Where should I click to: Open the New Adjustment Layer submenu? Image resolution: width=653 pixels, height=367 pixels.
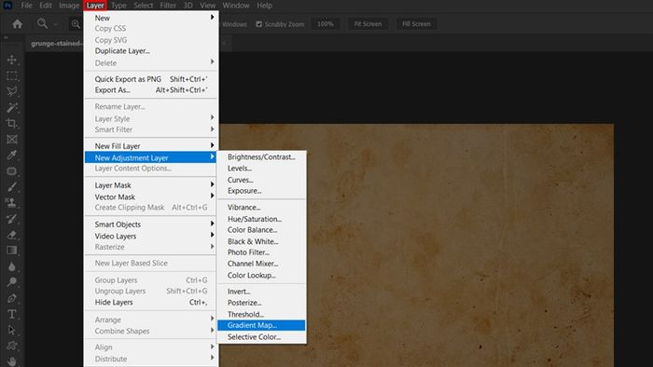click(x=151, y=157)
